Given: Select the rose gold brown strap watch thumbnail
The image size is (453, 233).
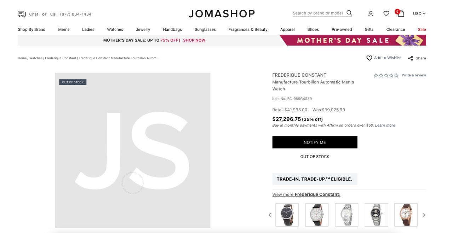Looking at the screenshot, I should point(406,215).
